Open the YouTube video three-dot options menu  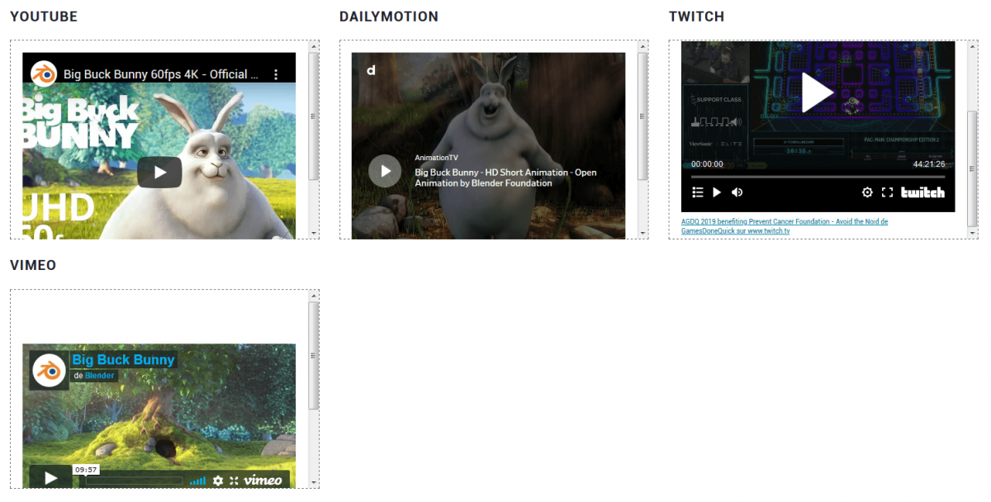[276, 74]
